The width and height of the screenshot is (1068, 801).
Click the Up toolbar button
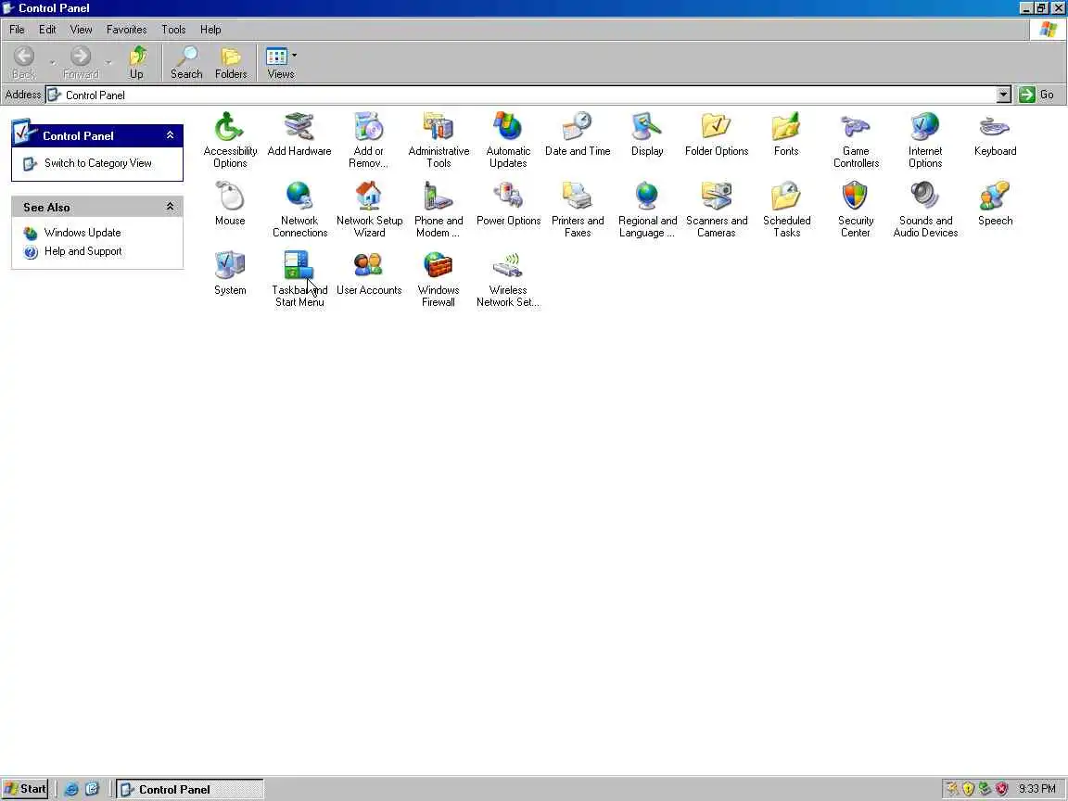coord(137,63)
